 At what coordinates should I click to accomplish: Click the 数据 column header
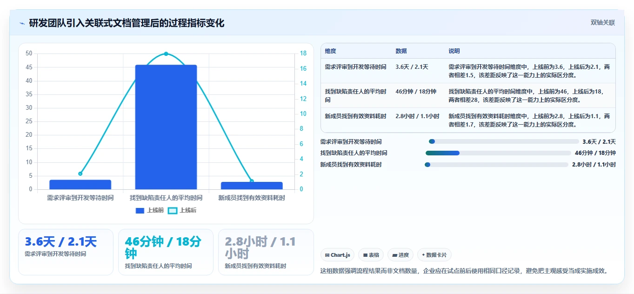401,51
